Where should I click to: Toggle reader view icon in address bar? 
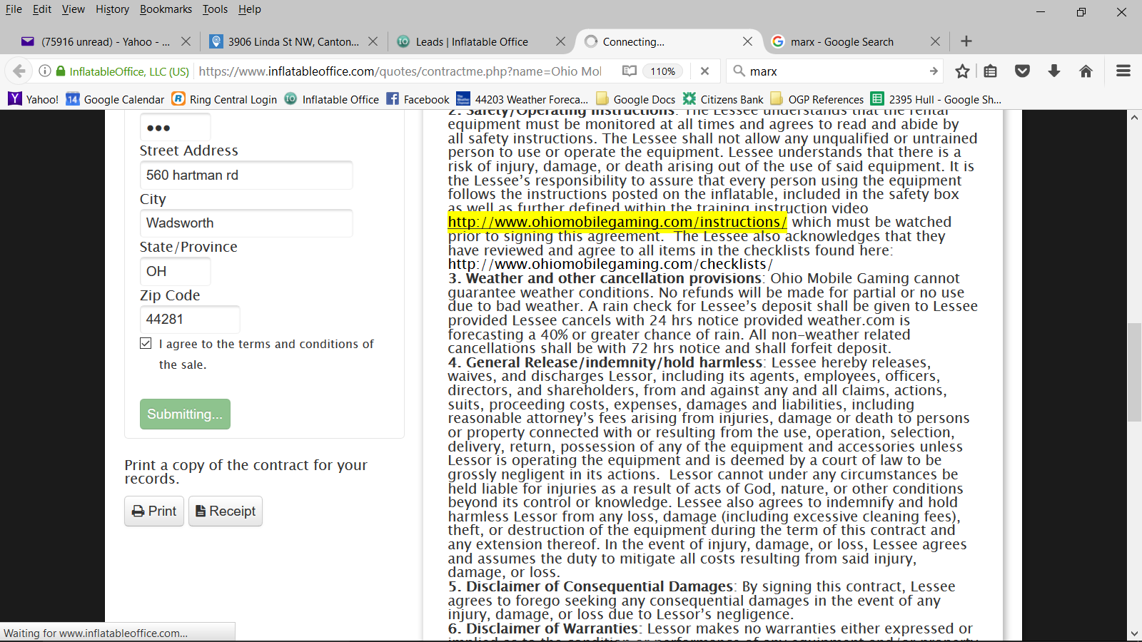click(629, 71)
